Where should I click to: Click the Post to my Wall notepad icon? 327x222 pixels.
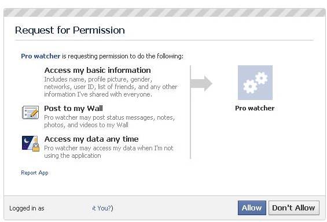point(31,113)
